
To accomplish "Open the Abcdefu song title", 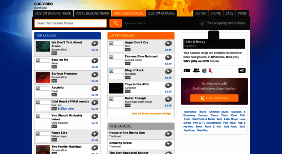I will 58,88.
